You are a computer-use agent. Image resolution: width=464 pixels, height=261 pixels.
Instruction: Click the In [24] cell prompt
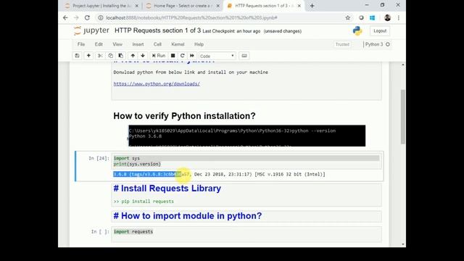99,158
